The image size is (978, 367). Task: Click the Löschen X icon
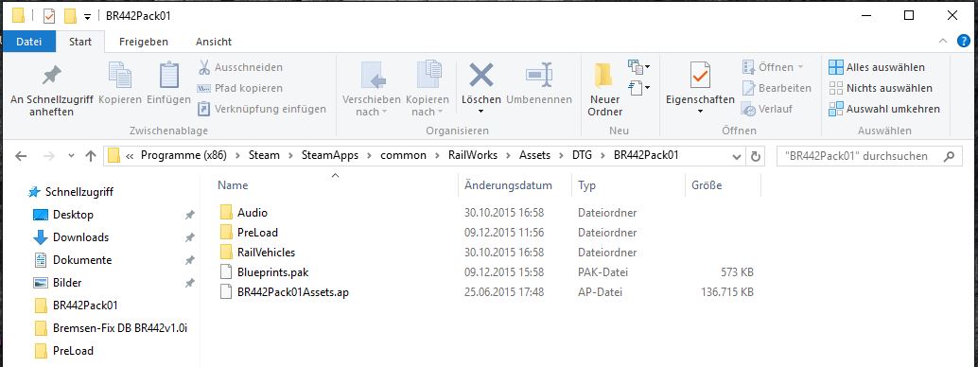point(480,75)
